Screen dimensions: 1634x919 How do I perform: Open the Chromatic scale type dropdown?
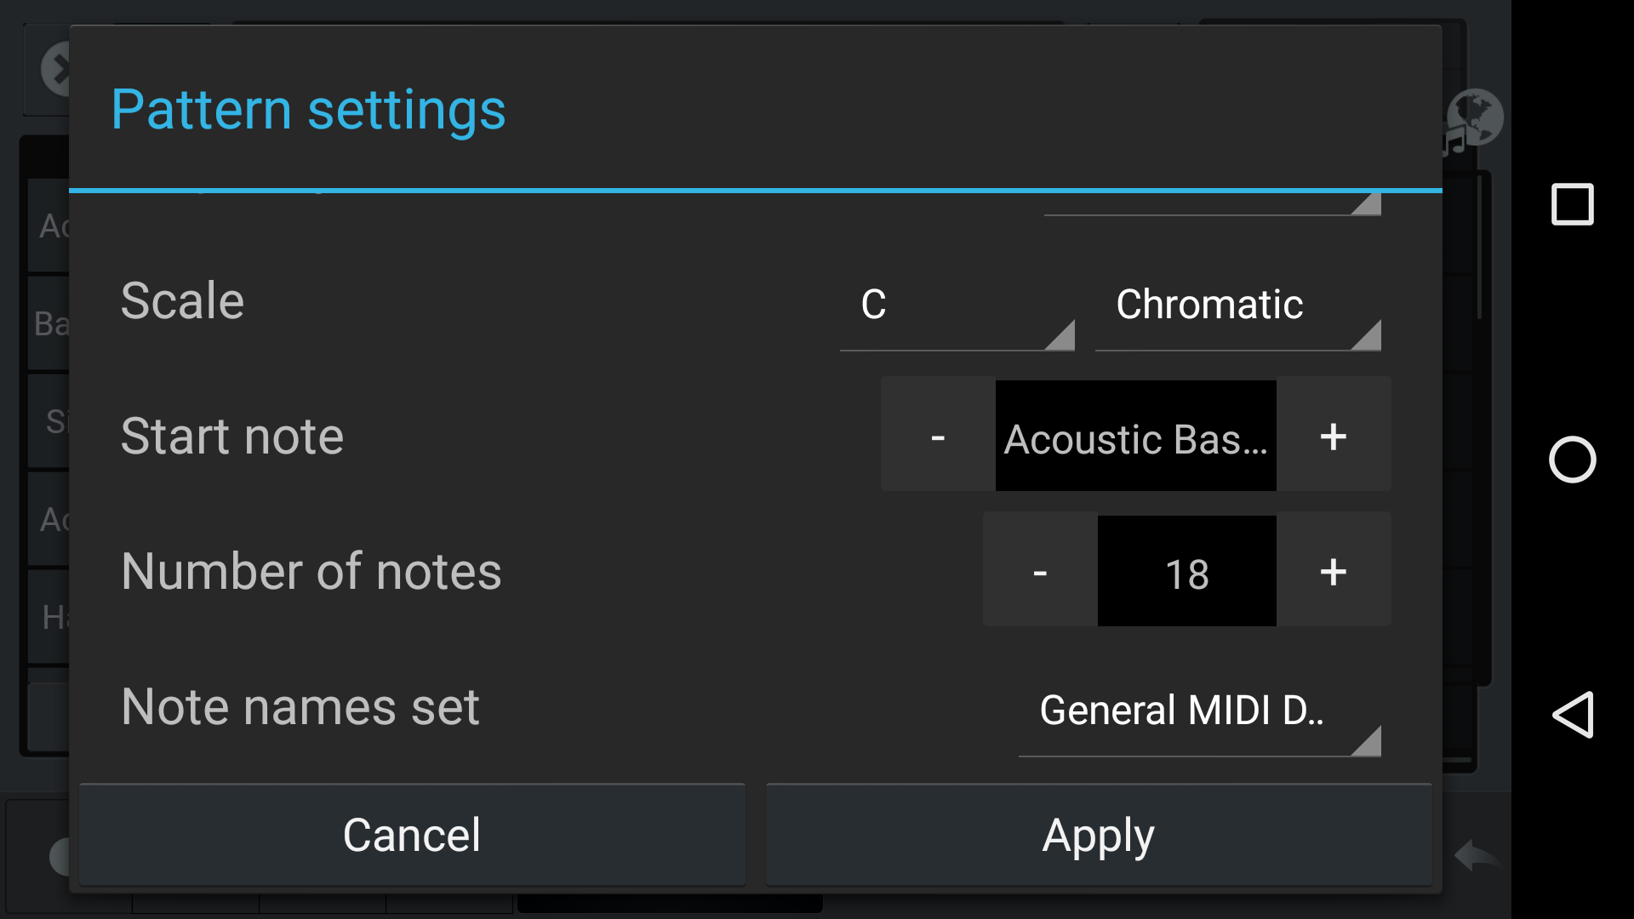[1237, 305]
